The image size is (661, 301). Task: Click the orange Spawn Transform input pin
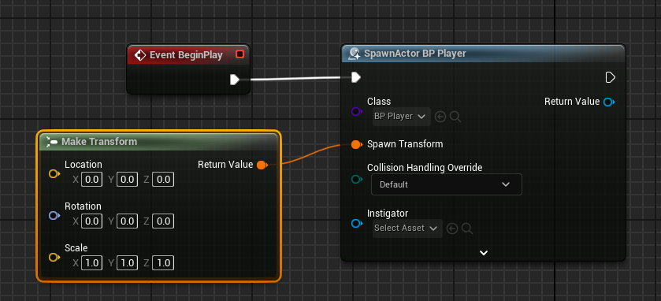tap(357, 145)
